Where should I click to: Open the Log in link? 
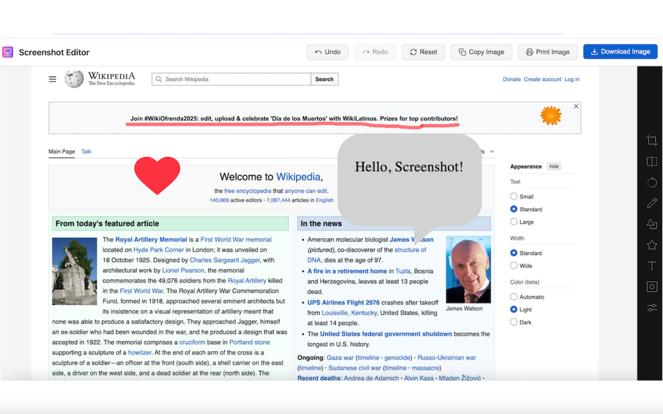tap(572, 79)
